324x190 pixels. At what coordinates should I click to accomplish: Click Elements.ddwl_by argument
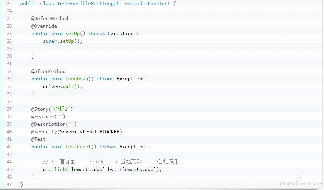pyautogui.click(x=91, y=170)
